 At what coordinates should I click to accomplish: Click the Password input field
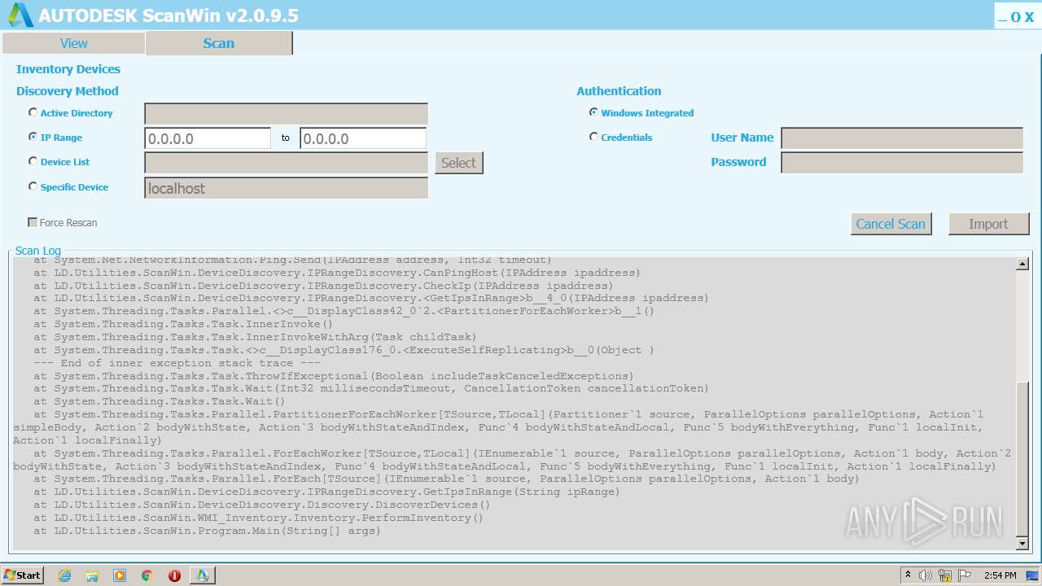click(x=902, y=163)
